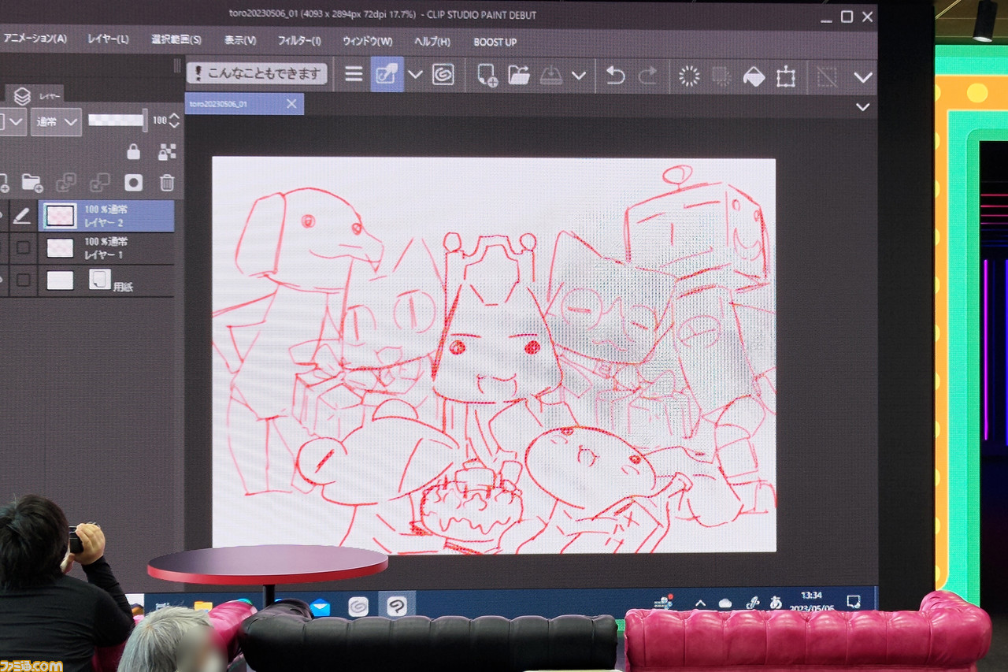Click the こんなこともできます button

click(x=257, y=73)
